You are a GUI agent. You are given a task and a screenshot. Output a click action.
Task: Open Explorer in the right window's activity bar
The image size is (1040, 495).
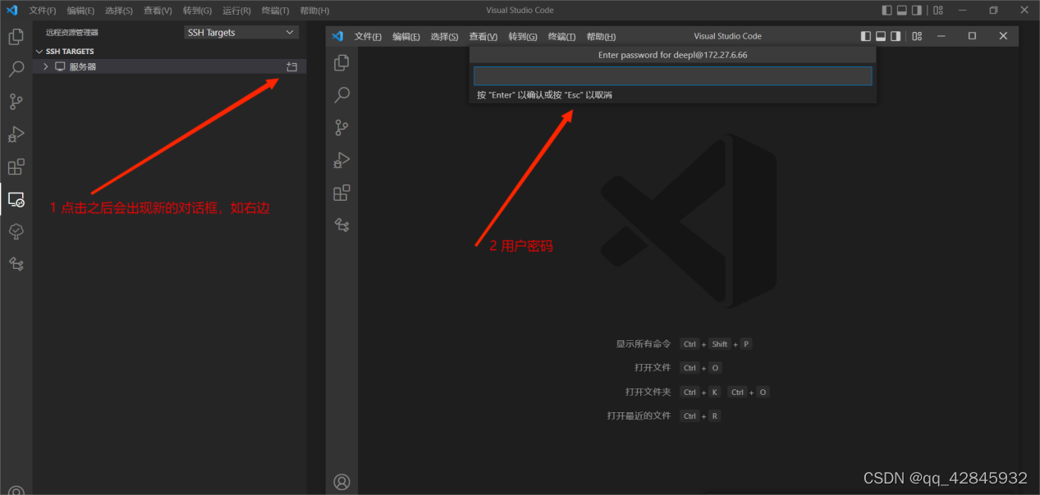click(342, 63)
